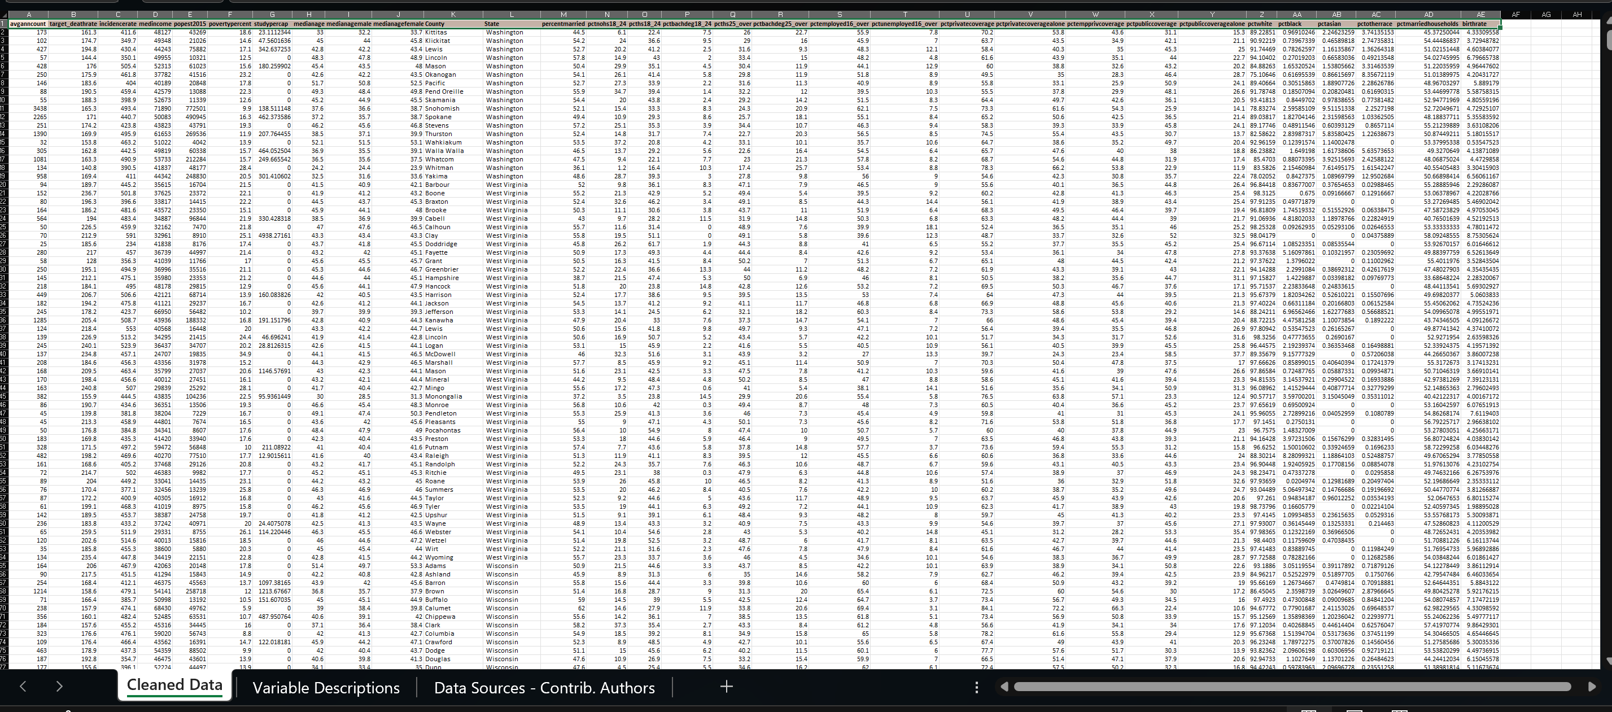Select row 1 header
The width and height of the screenshot is (1612, 712).
(x=5, y=24)
